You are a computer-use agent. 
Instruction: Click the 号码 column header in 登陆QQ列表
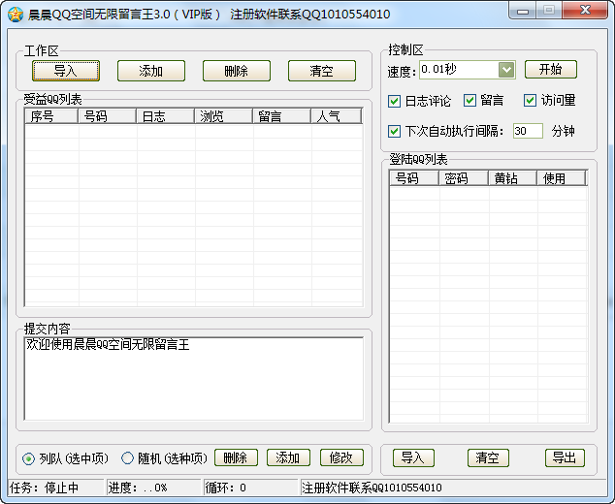414,178
